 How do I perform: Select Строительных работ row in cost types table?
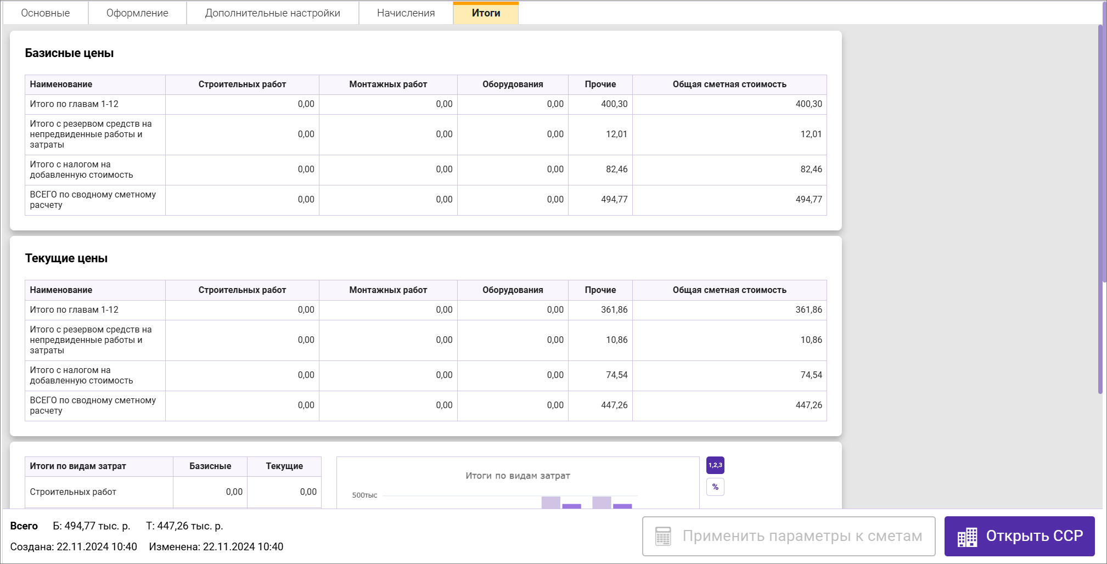(x=73, y=492)
